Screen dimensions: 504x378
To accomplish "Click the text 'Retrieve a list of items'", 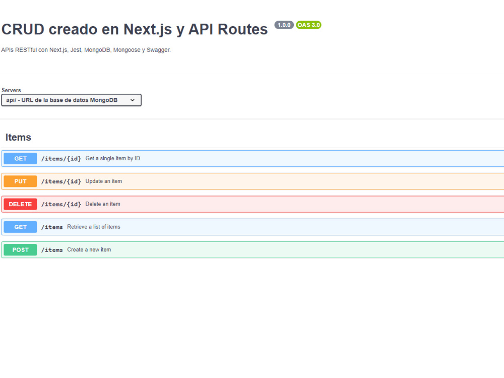I will click(x=94, y=227).
